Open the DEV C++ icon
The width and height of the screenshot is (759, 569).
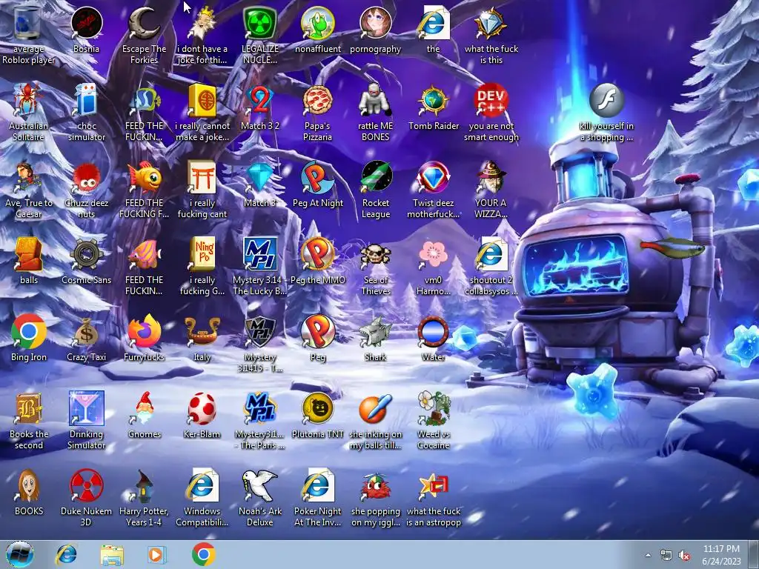click(491, 100)
